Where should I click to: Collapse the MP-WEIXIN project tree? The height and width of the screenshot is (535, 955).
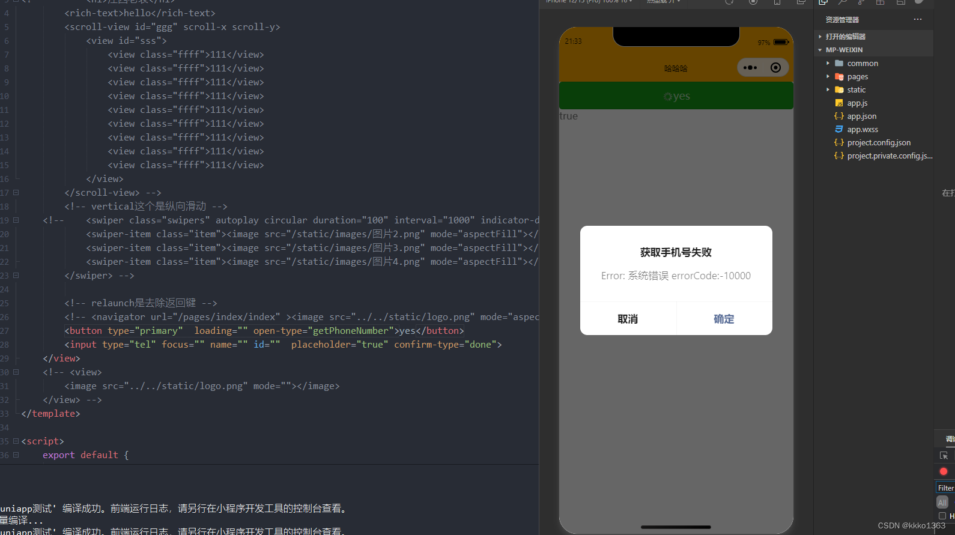tap(820, 50)
